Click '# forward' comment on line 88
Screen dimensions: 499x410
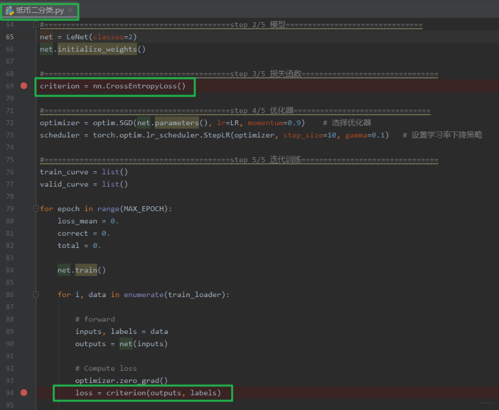click(x=95, y=319)
